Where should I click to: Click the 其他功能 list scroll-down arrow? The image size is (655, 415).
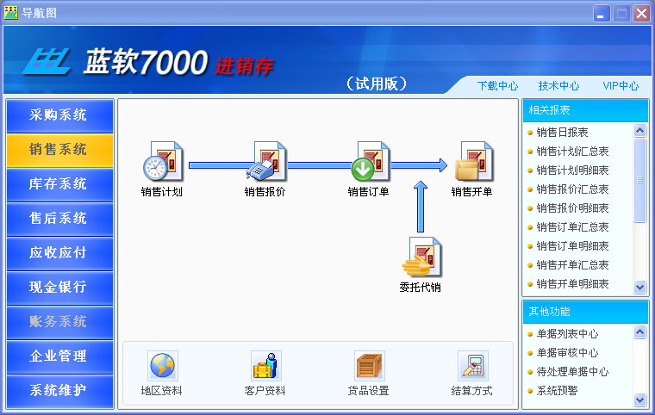pos(640,400)
